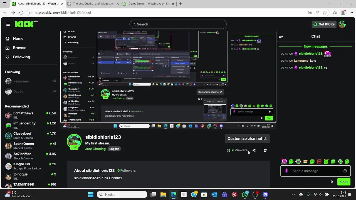Switch to Davec Stream browser tab

coord(149,4)
